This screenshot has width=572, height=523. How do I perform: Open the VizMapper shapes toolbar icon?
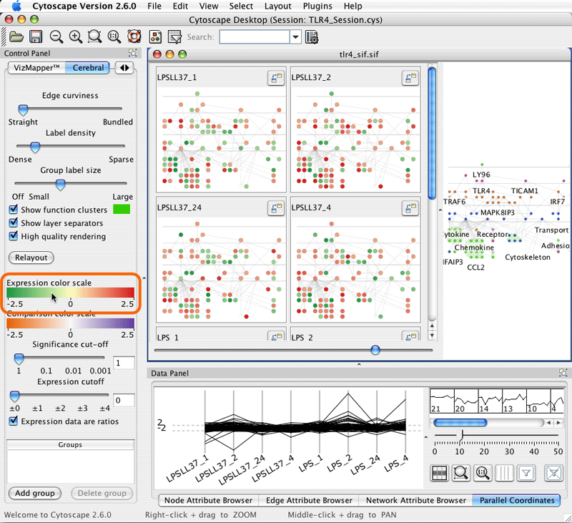tap(156, 37)
